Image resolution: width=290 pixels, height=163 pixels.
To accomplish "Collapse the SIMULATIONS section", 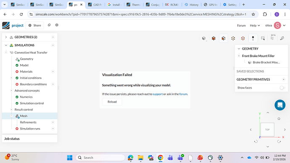I will point(6,45).
